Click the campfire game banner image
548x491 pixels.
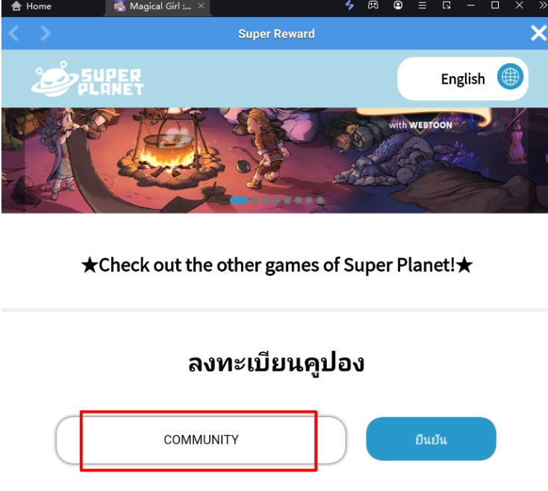(275, 160)
